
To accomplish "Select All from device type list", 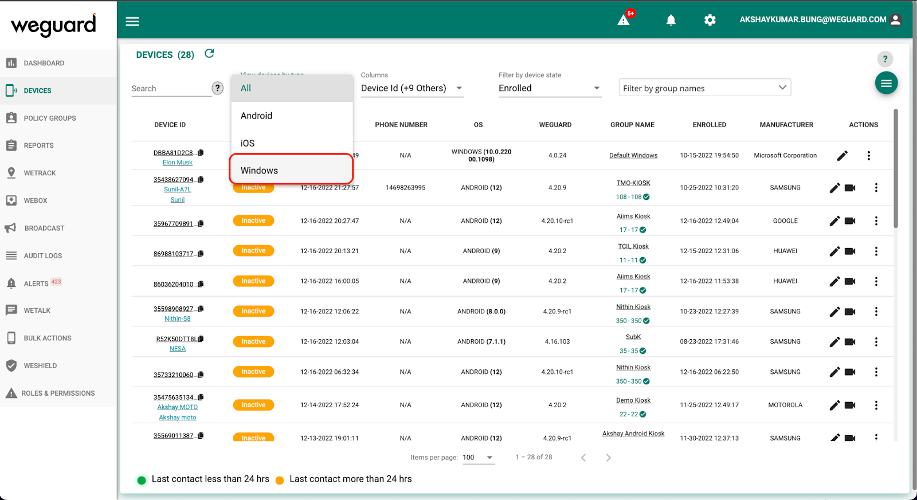I will tap(292, 88).
